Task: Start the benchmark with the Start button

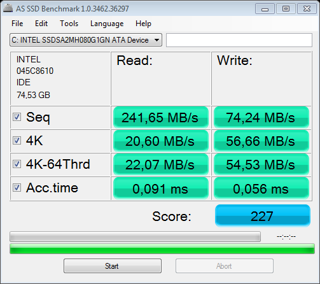Action: [x=113, y=266]
